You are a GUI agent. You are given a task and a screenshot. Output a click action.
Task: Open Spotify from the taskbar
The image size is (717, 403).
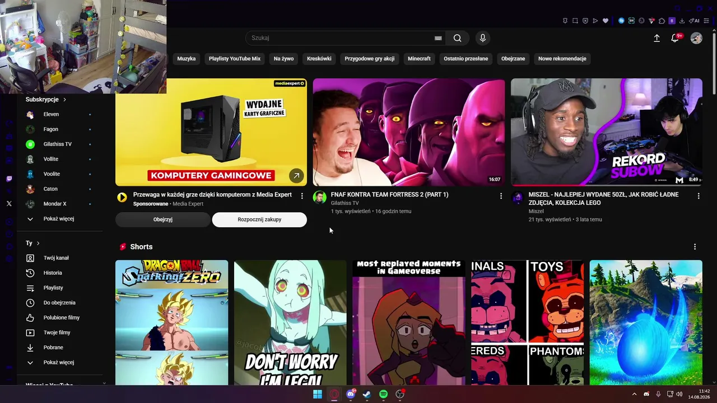coord(383,394)
